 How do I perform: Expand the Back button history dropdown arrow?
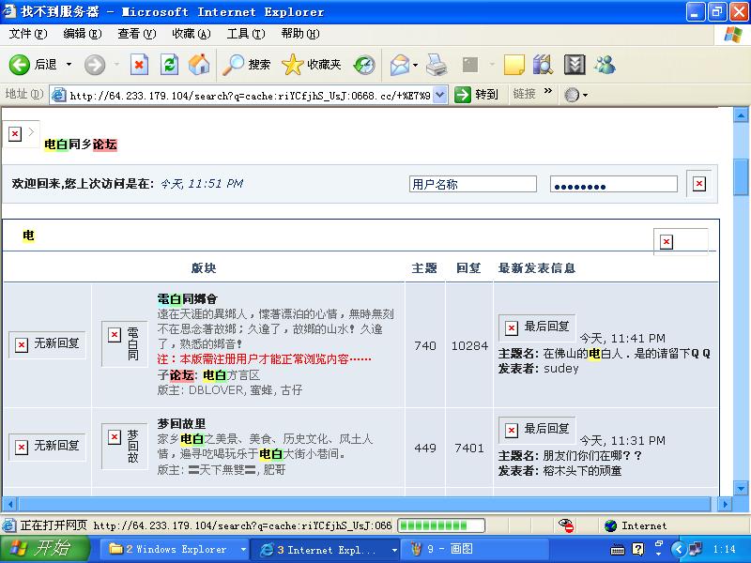[69, 65]
